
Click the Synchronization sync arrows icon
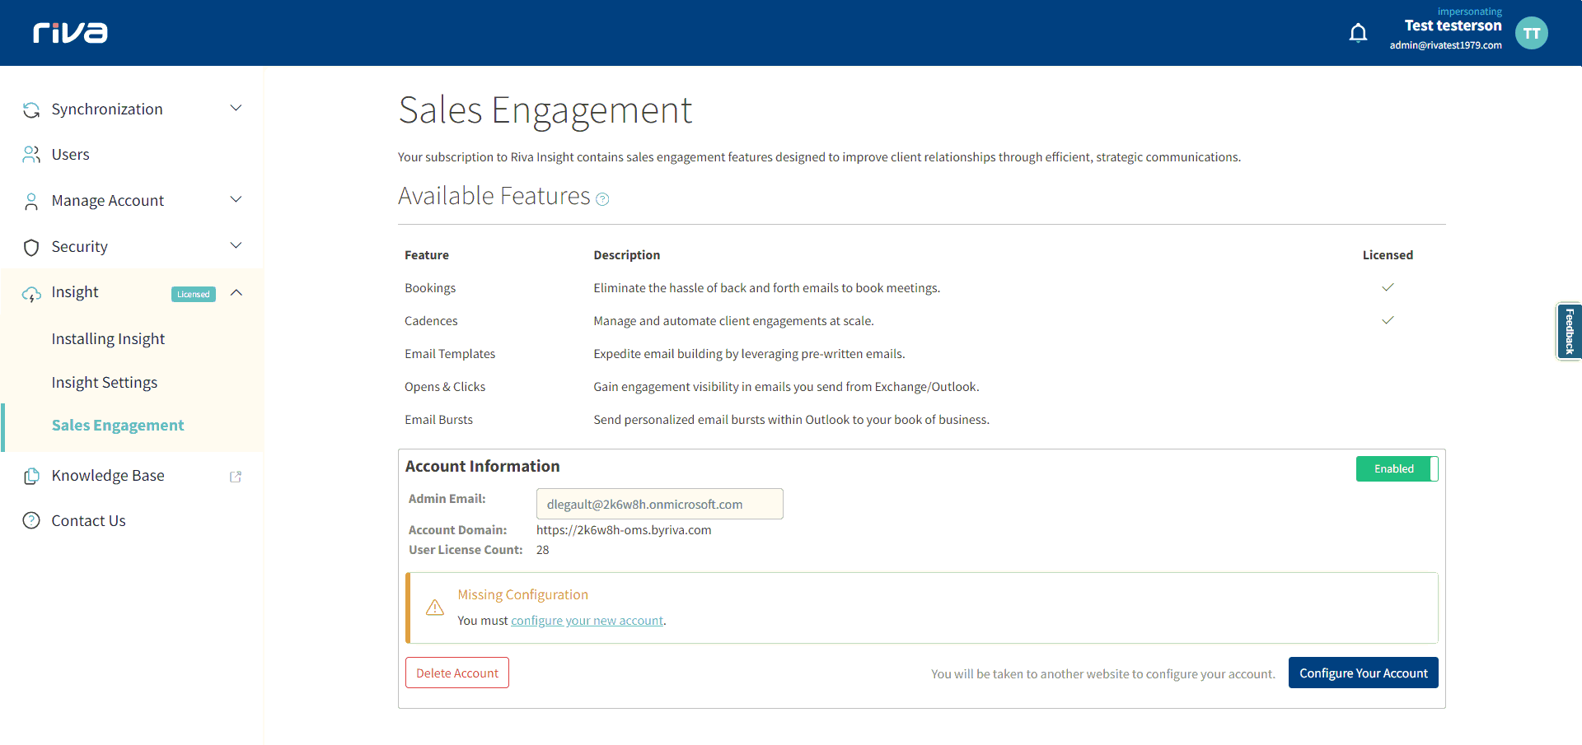[x=30, y=109]
